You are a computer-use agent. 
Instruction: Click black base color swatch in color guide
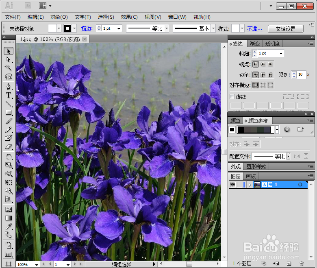point(232,129)
